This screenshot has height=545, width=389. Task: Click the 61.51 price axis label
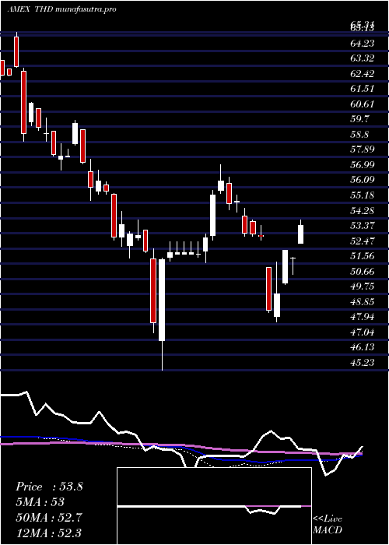(x=363, y=89)
